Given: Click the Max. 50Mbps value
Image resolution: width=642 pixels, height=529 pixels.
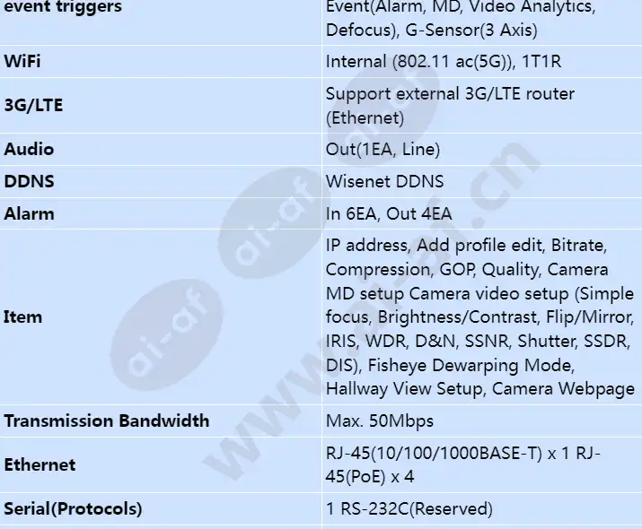Looking at the screenshot, I should [x=380, y=421].
